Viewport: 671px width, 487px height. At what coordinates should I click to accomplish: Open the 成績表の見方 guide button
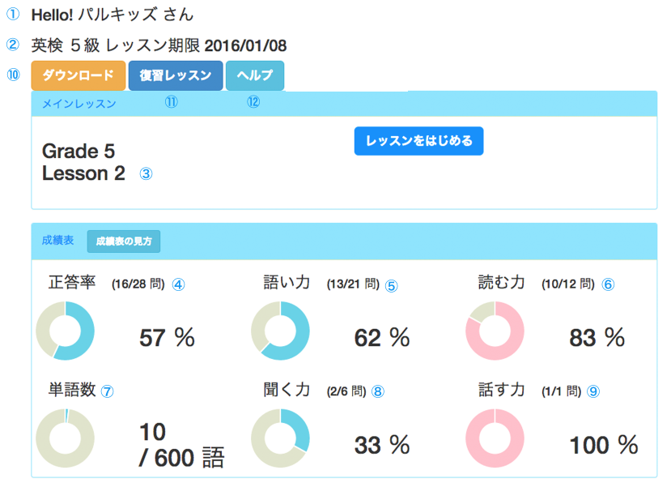point(124,241)
